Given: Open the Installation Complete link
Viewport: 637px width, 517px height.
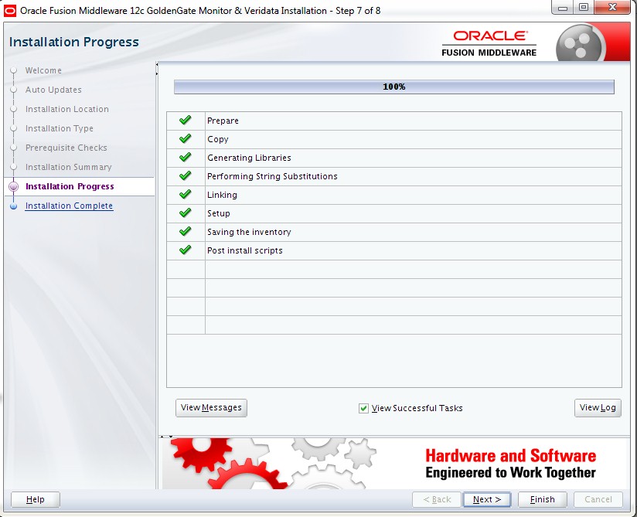Looking at the screenshot, I should click(x=69, y=206).
